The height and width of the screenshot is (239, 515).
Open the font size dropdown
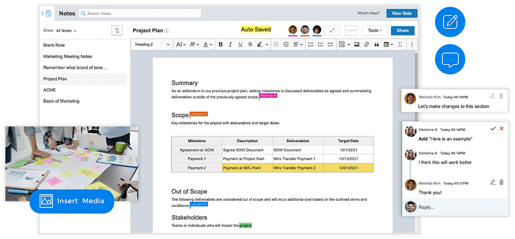[181, 44]
